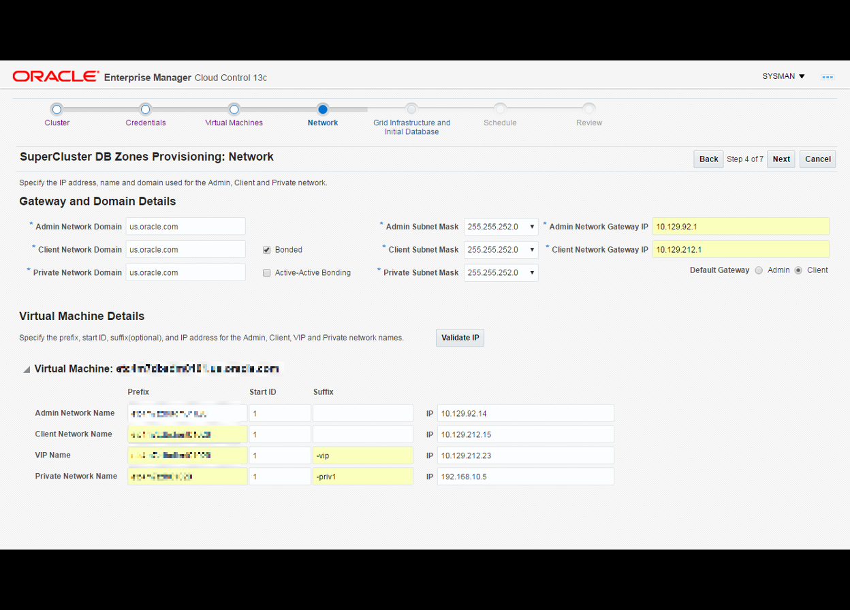Edit the Admin Network Name suffix field

[363, 413]
